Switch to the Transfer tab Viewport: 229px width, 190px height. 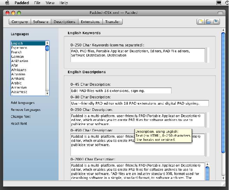pos(112,22)
